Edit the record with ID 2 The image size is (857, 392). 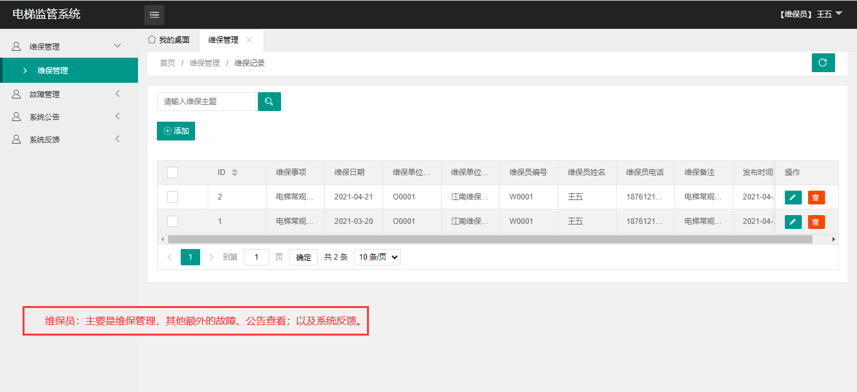coord(793,198)
